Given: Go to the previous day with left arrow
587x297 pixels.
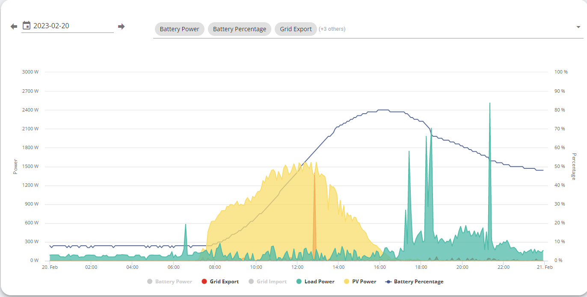Looking at the screenshot, I should (14, 26).
